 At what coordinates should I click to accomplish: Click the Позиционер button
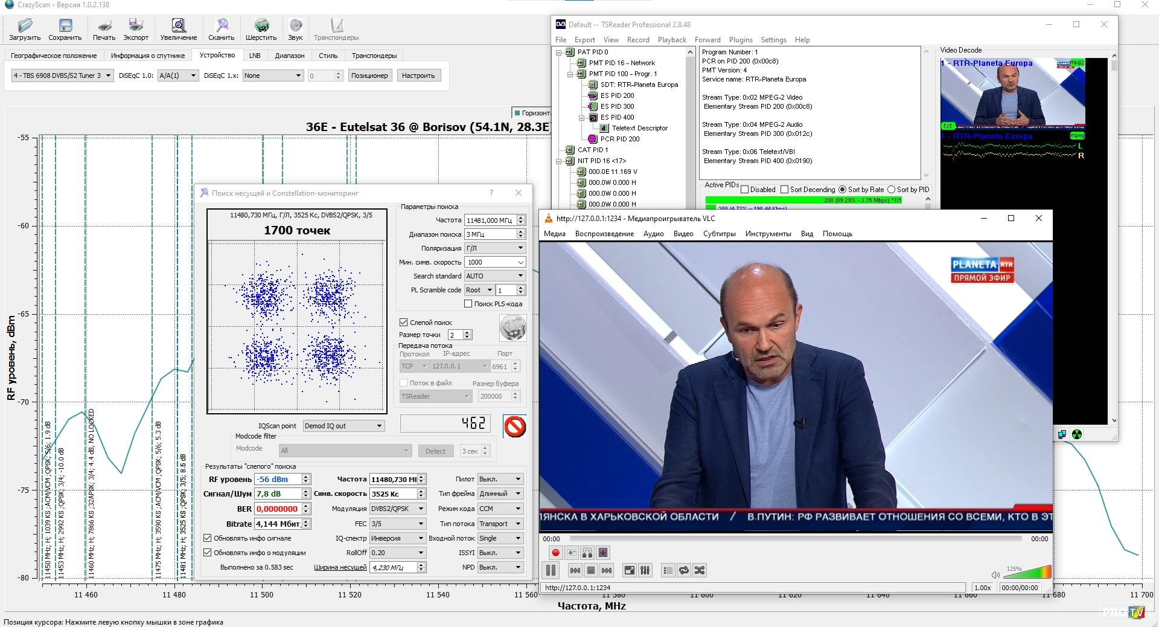(x=369, y=76)
